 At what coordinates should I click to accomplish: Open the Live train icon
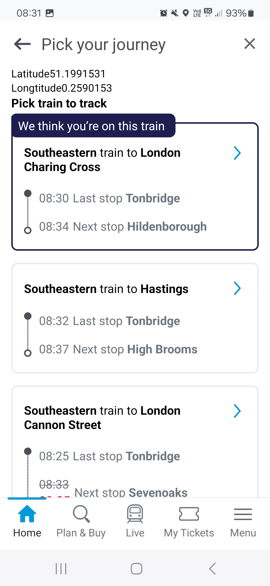click(x=135, y=514)
